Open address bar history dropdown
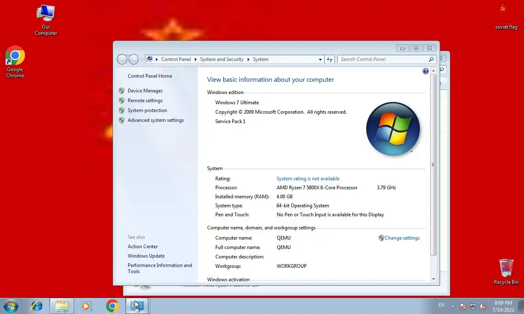 (x=320, y=59)
